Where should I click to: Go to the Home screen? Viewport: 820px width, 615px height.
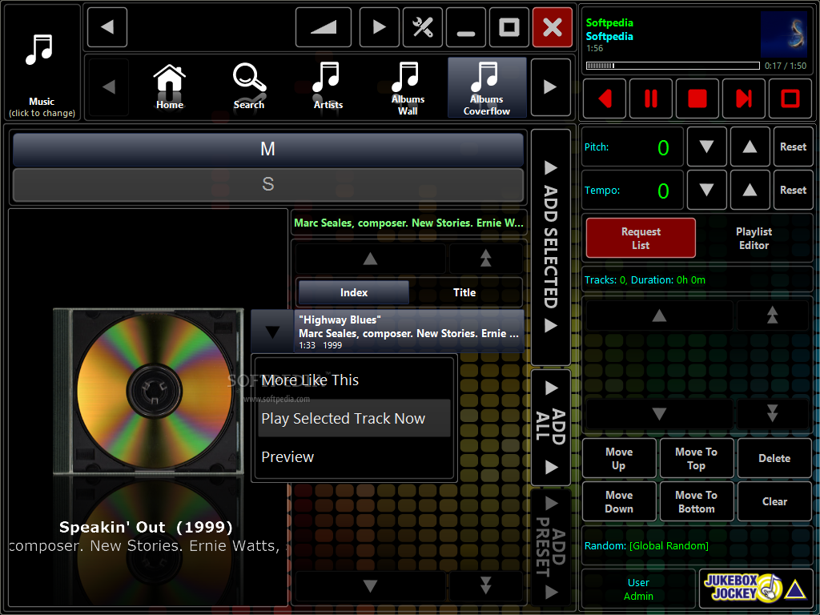170,86
